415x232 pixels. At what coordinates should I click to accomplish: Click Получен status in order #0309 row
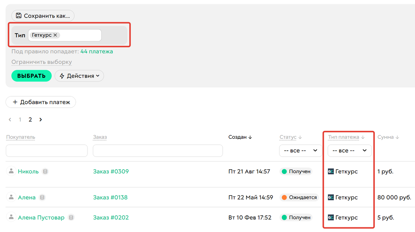(296, 171)
